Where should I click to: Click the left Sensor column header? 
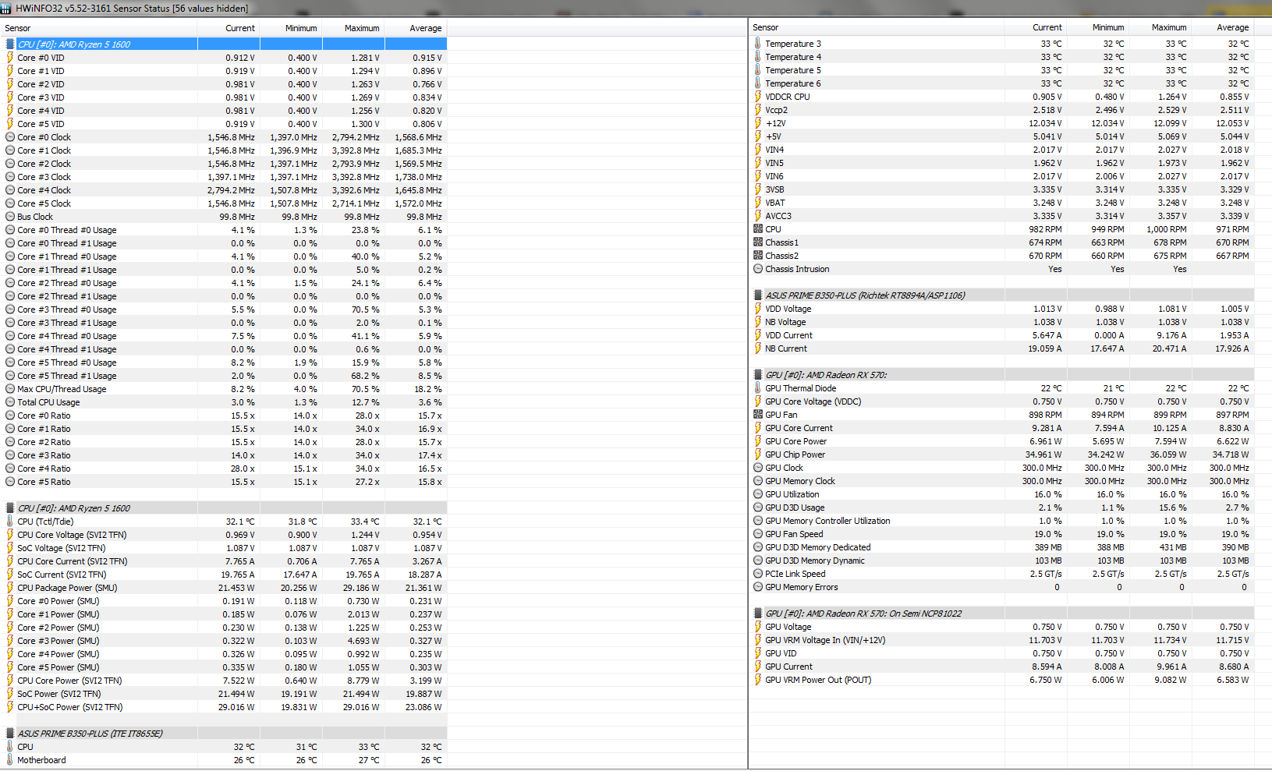99,28
